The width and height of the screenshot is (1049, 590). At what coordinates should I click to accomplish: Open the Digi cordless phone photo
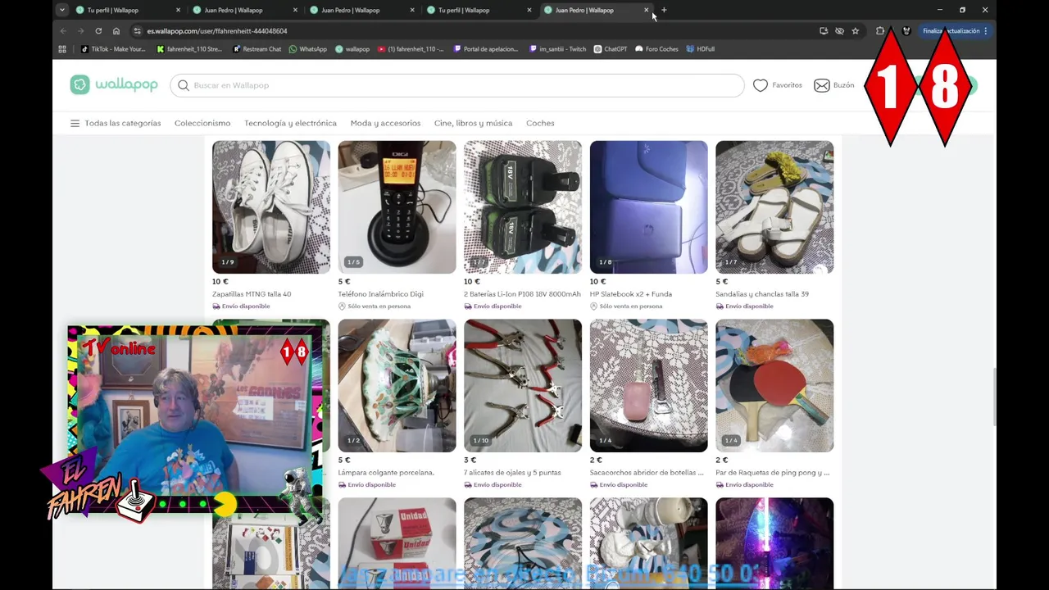point(397,207)
